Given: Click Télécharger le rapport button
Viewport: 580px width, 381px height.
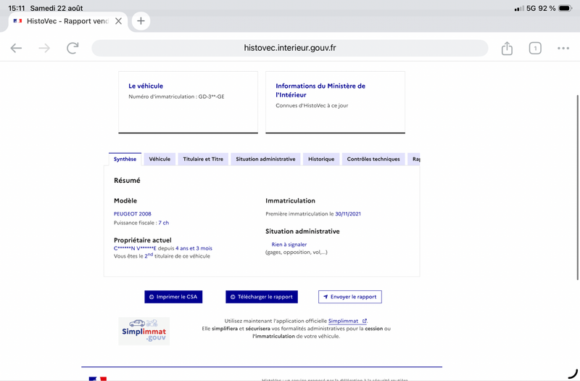Looking at the screenshot, I should tap(262, 297).
